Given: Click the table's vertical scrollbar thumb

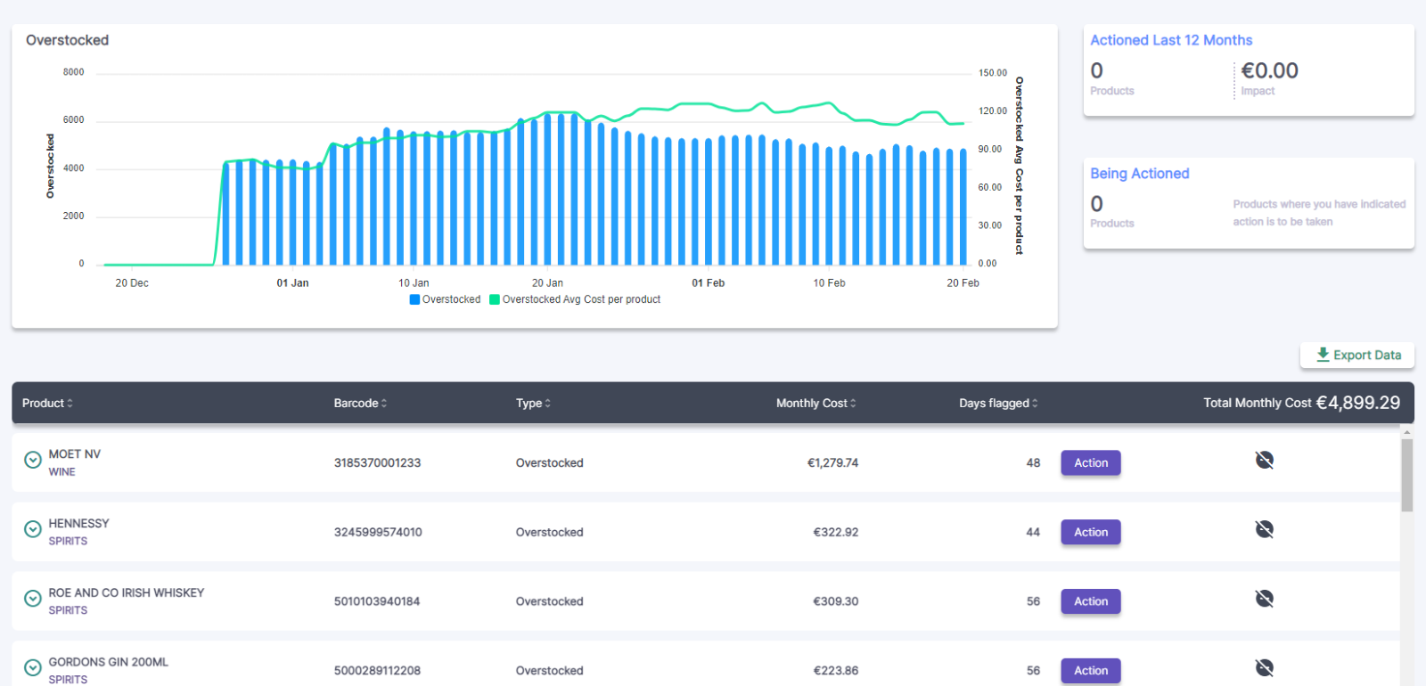Looking at the screenshot, I should [1406, 475].
